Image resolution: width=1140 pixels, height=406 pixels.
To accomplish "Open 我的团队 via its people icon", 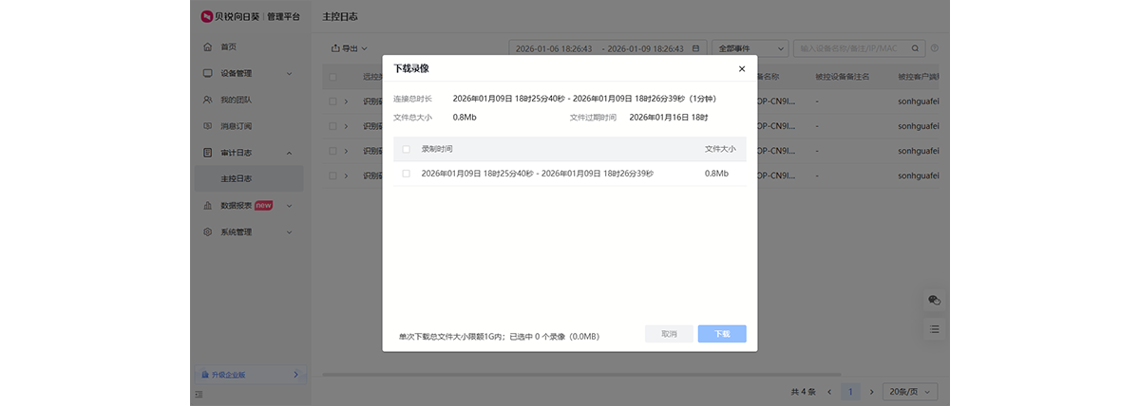I will (x=208, y=100).
